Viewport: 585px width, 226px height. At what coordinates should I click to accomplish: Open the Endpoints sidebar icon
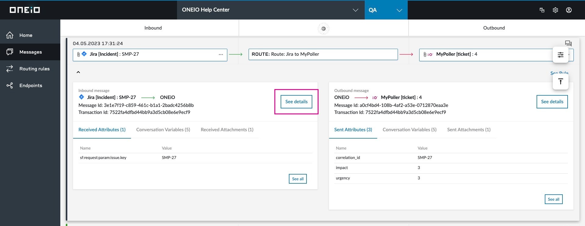(x=10, y=86)
